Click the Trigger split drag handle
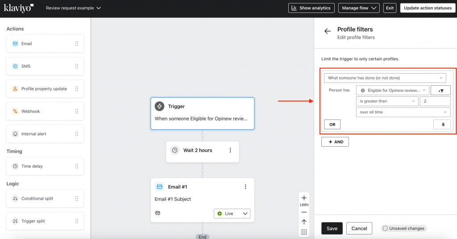This screenshot has width=457, height=239. pyautogui.click(x=77, y=221)
